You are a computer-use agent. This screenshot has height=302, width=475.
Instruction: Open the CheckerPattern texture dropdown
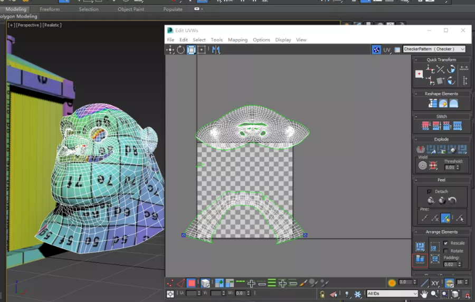434,49
